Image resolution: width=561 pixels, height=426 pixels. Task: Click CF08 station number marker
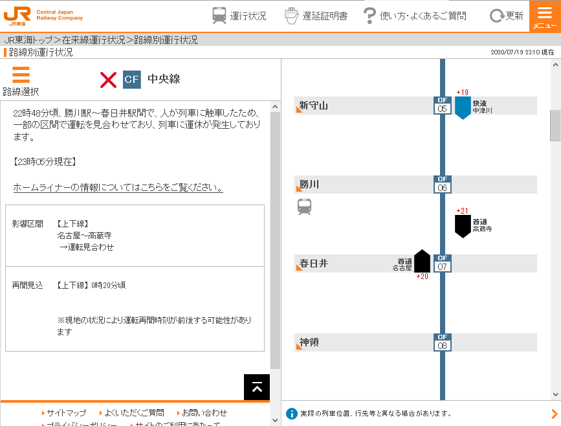[x=442, y=342]
